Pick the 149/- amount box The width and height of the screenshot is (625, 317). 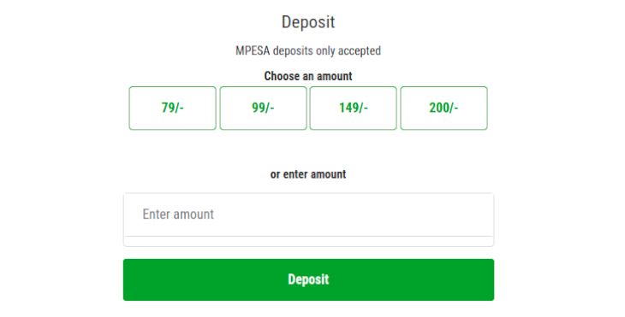[x=353, y=109]
